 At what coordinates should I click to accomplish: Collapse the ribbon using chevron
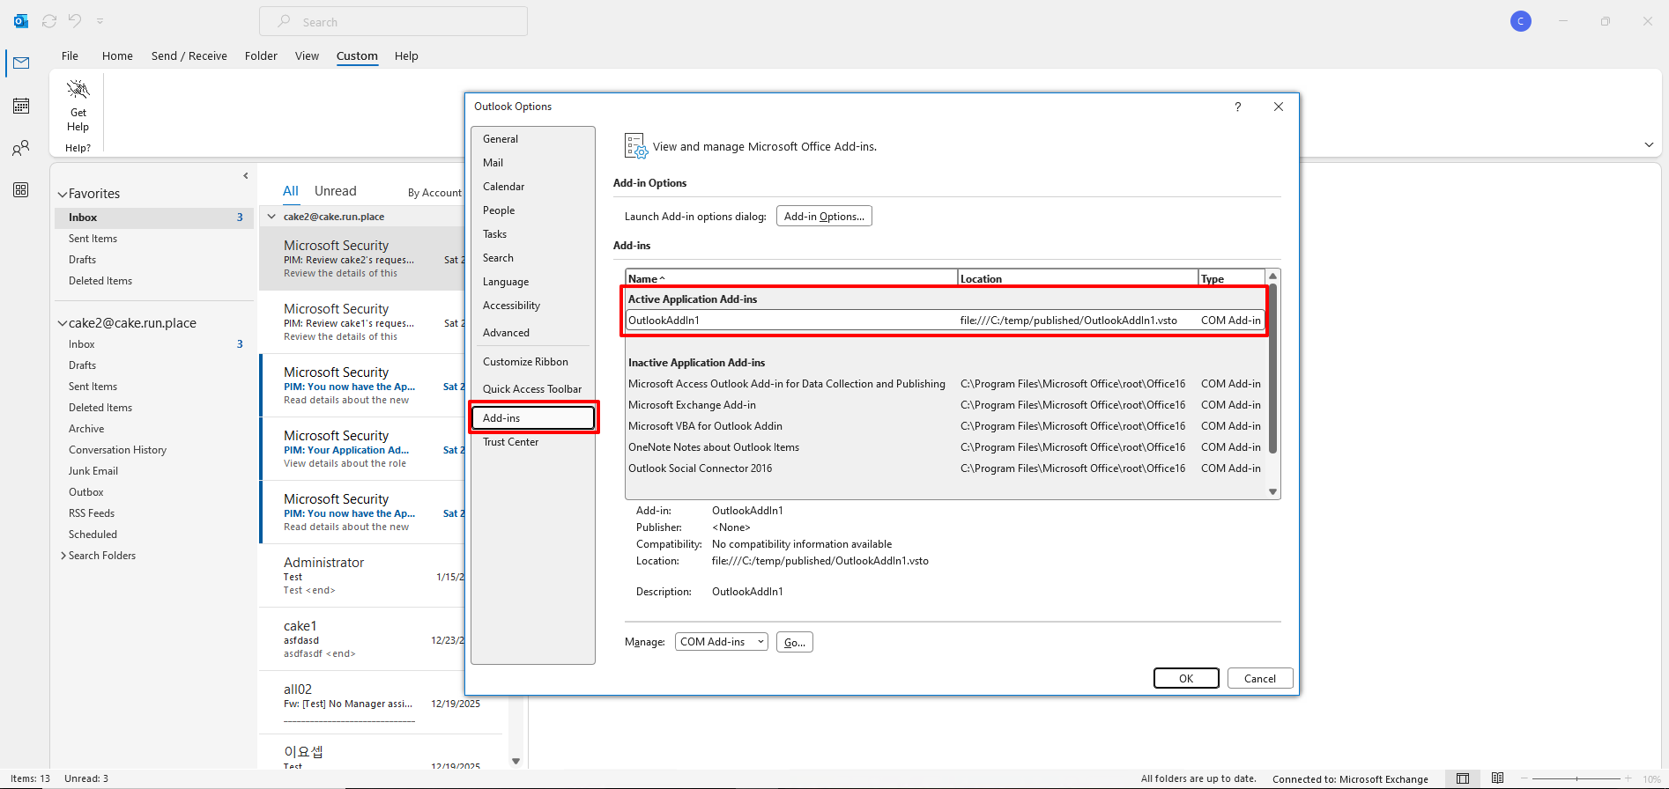click(x=1649, y=145)
